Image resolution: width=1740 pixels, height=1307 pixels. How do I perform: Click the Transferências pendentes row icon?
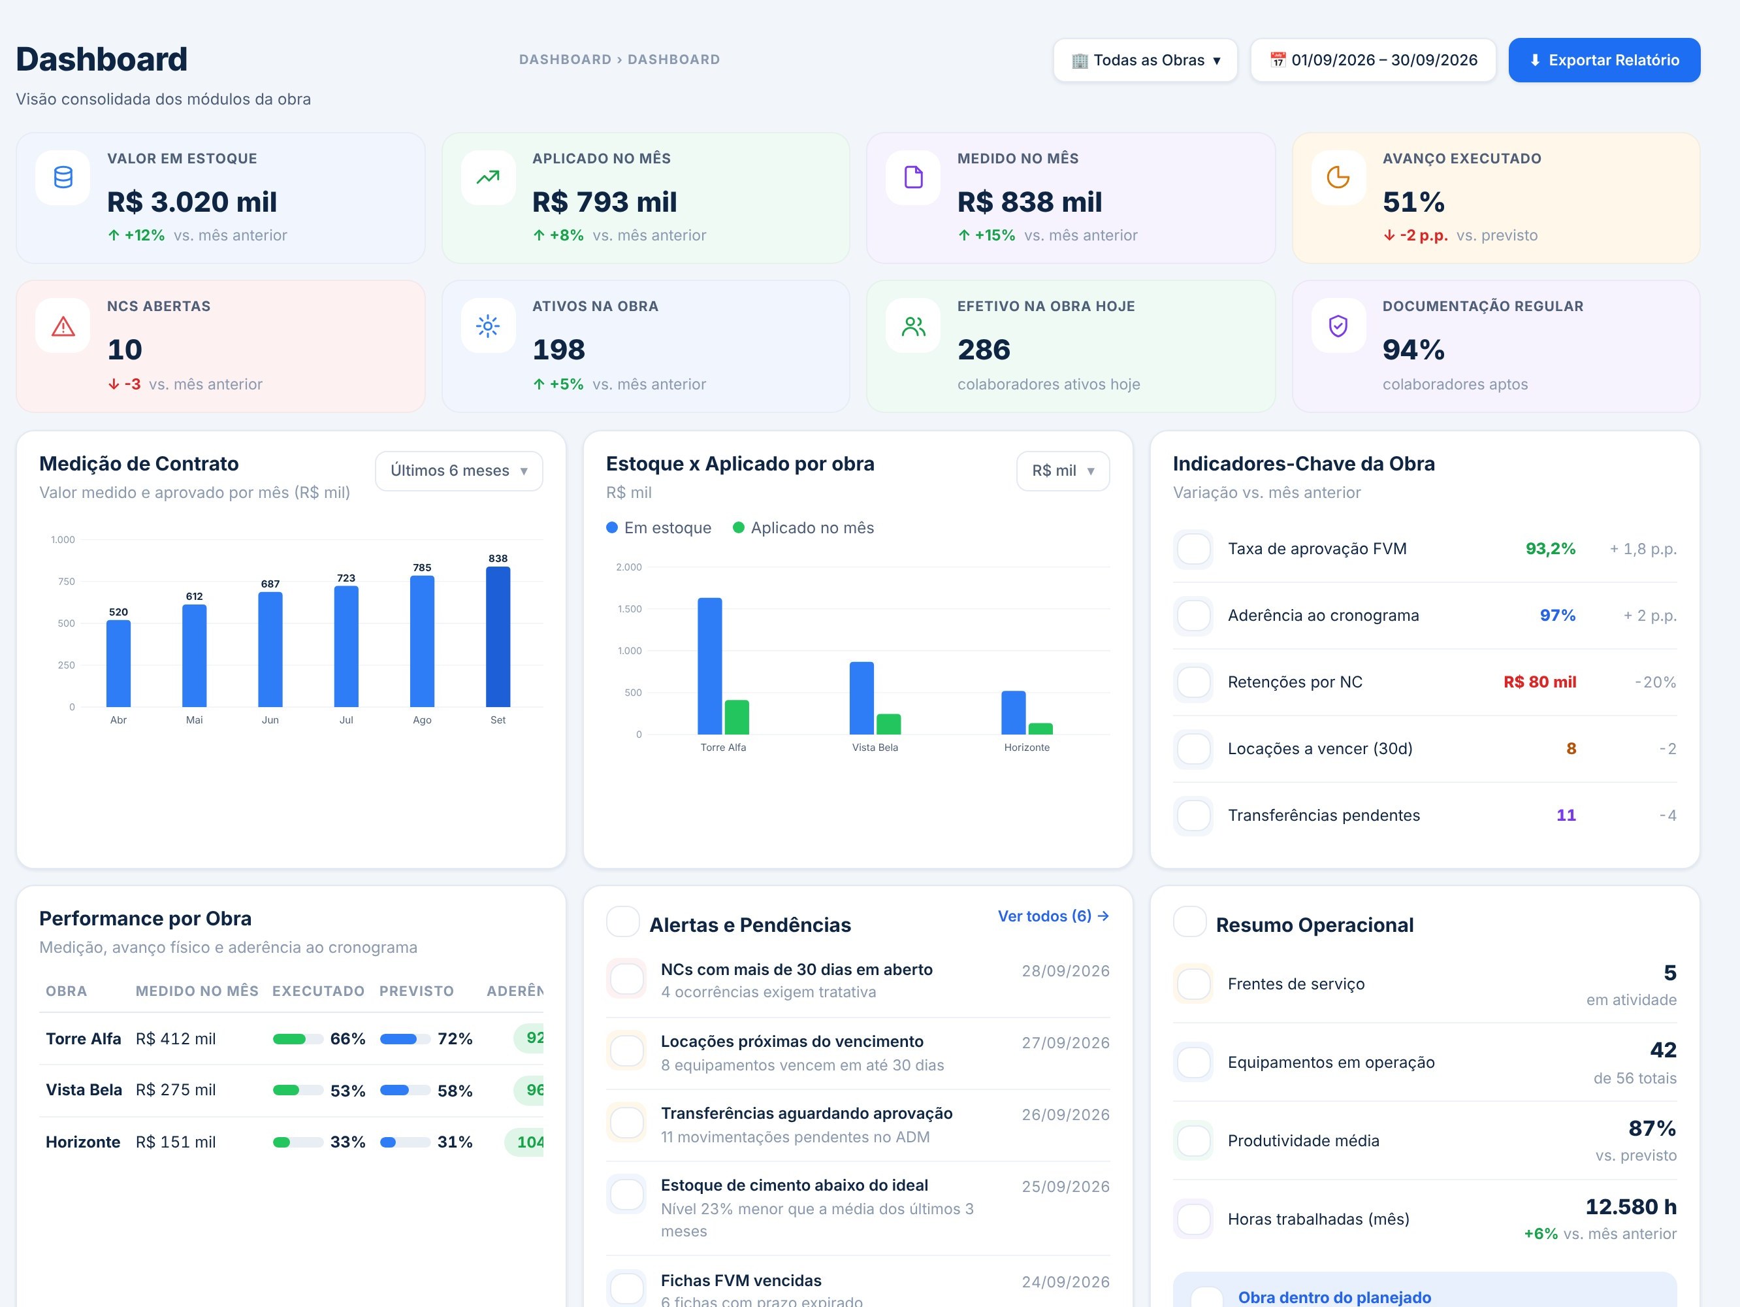pyautogui.click(x=1193, y=815)
